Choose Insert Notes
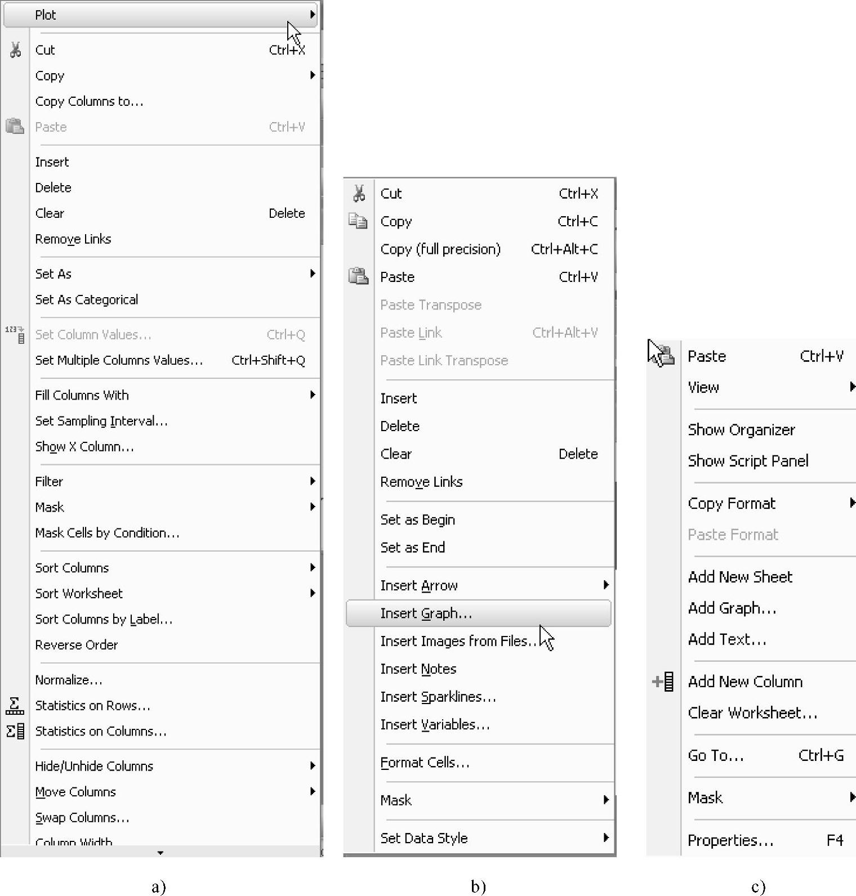The width and height of the screenshot is (856, 896). pos(418,669)
